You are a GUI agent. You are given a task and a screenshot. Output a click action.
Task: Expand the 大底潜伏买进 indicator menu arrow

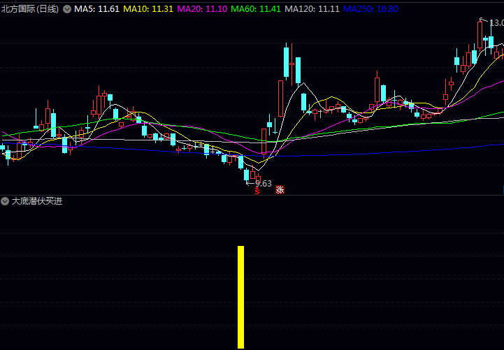(5, 201)
